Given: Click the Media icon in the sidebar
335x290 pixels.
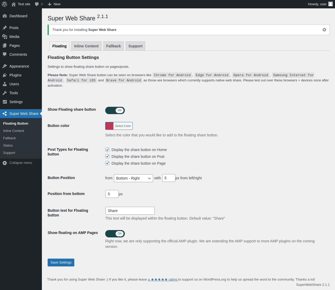Looking at the screenshot, I should (x=5, y=37).
